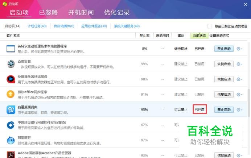Open gear settings for 微软office同步程序 row

pos(239,95)
